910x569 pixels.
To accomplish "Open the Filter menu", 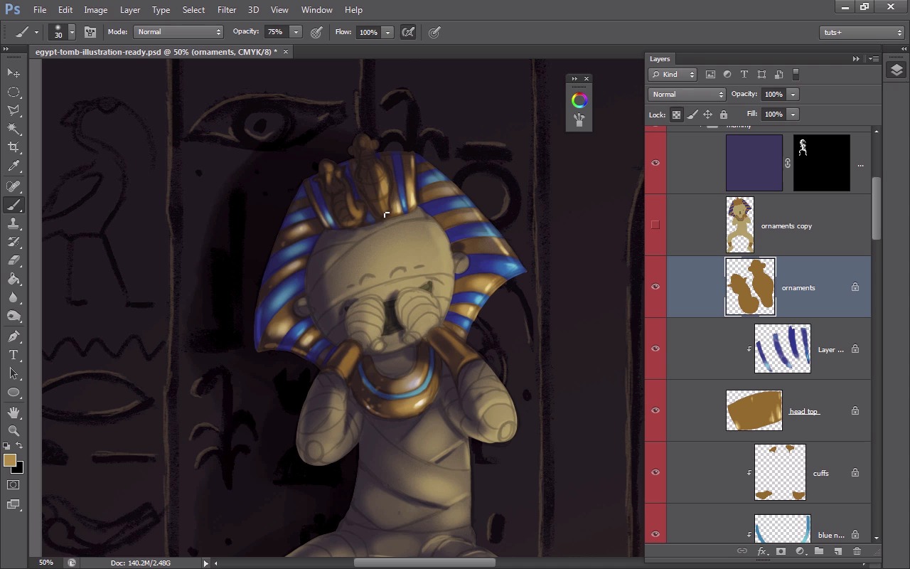I will tap(226, 10).
